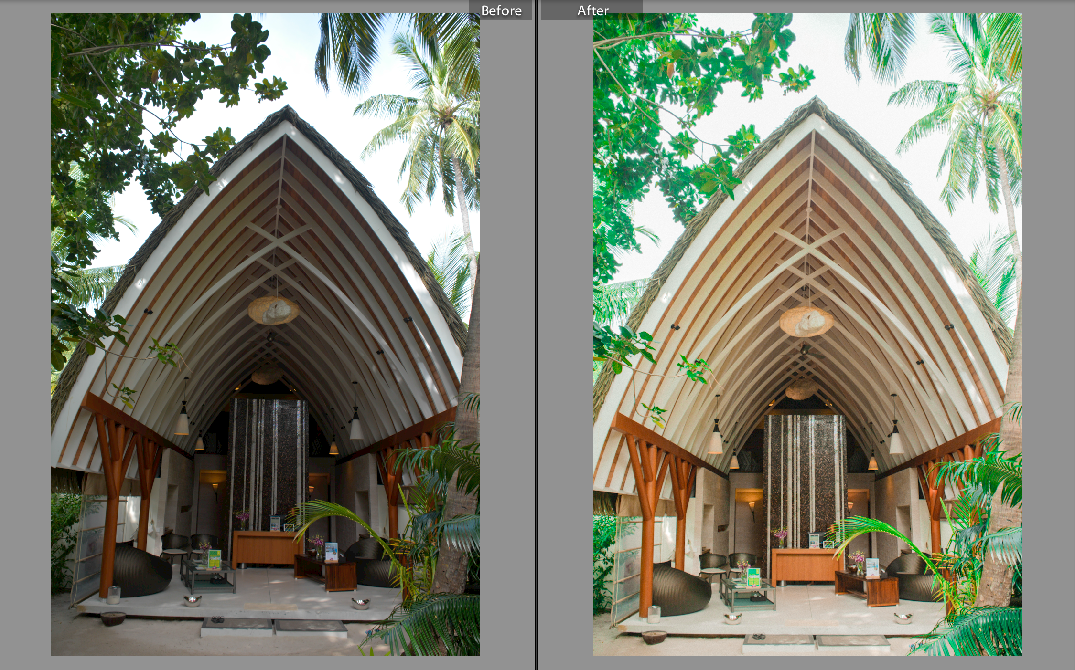1075x670 pixels.
Task: Click the wooden reception desk in Before photo
Action: tap(264, 548)
